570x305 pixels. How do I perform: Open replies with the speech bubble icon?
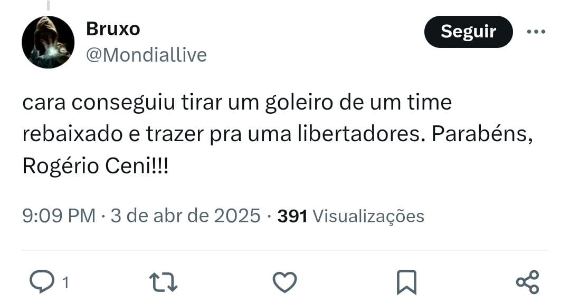tap(42, 281)
